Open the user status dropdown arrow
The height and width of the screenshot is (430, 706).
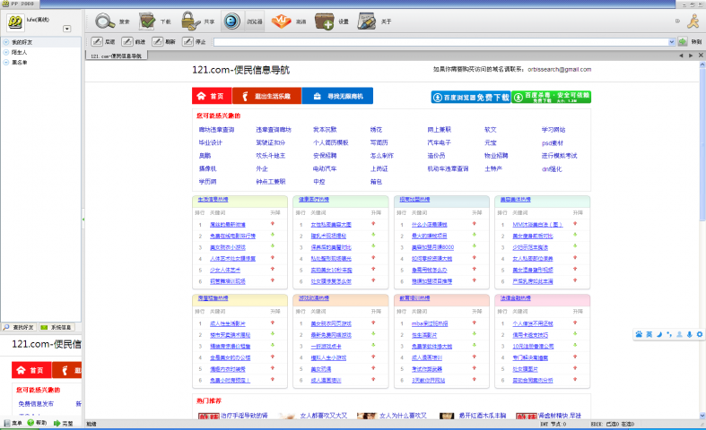pyautogui.click(x=66, y=29)
